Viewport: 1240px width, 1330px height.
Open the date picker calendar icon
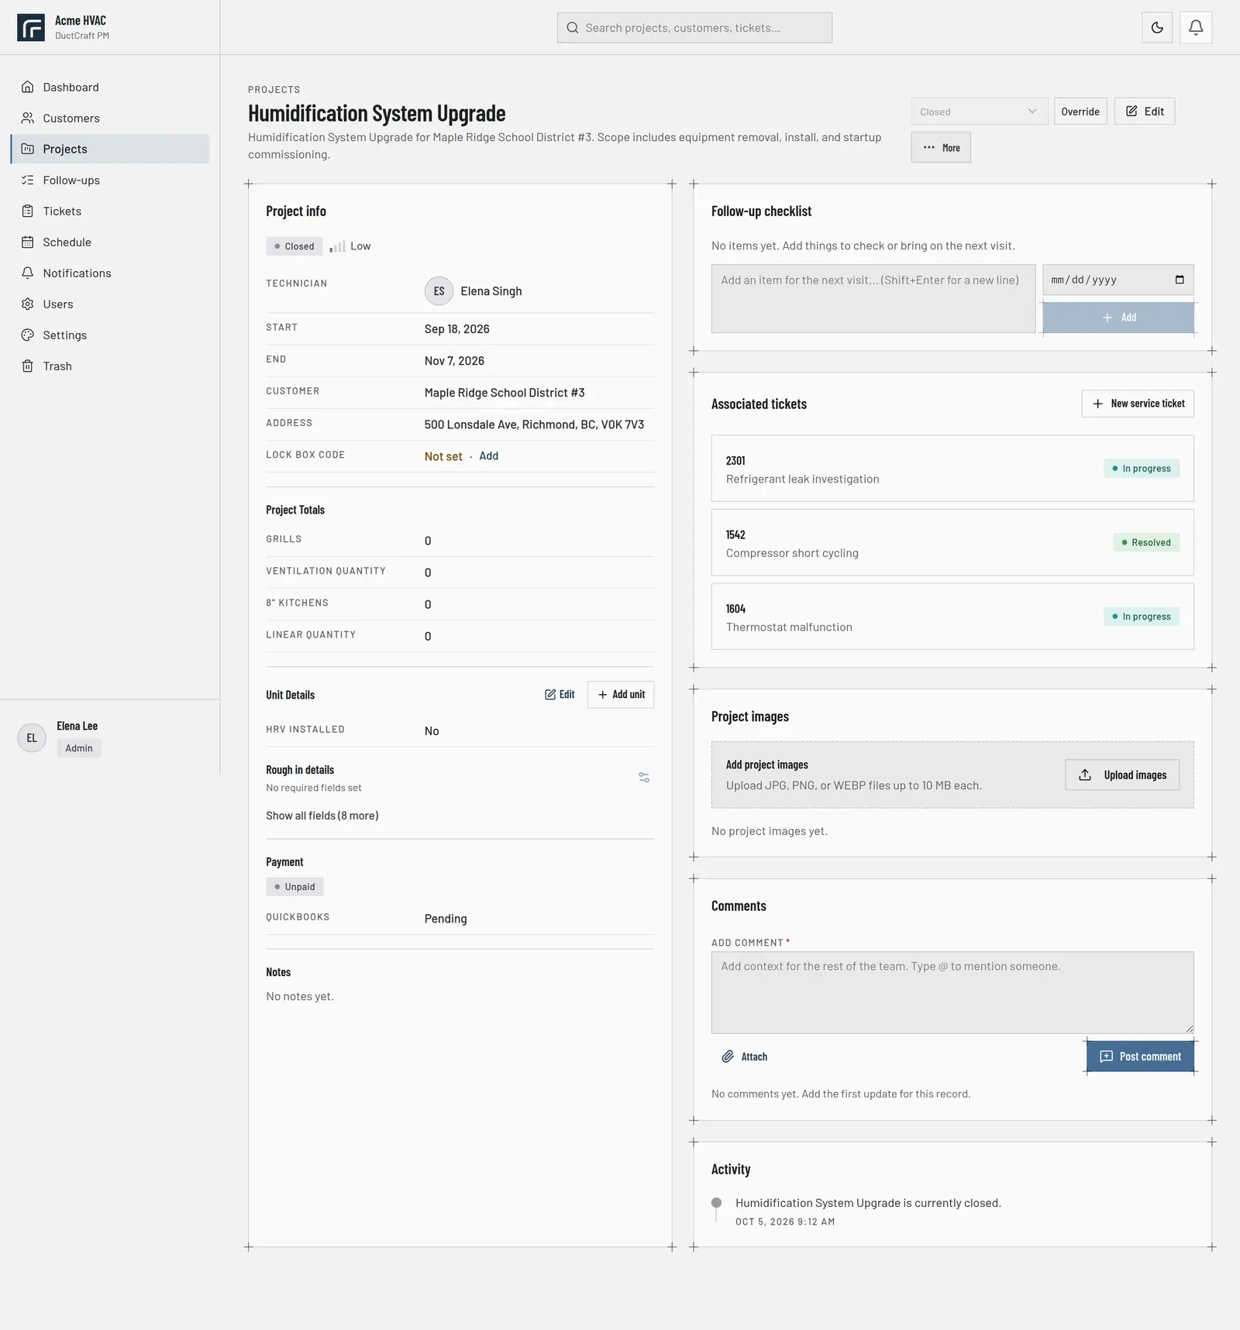tap(1180, 280)
